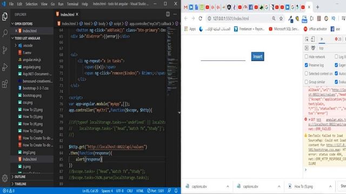
Task: Click the task text input on the webpage
Action: [x=223, y=57]
